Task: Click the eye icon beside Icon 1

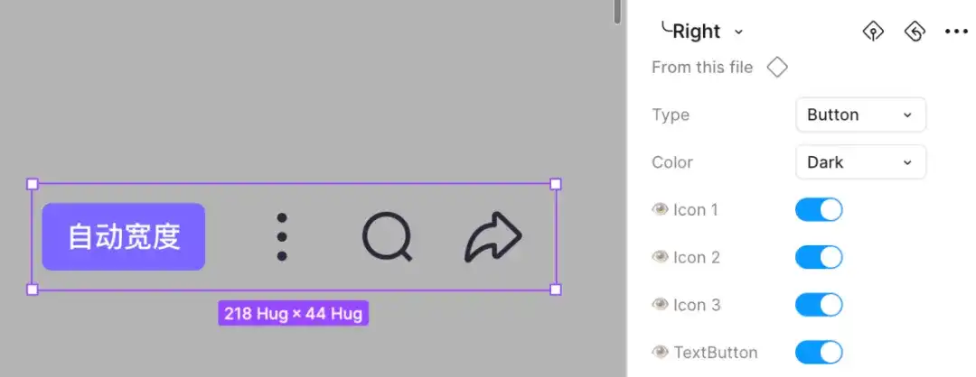Action: click(660, 210)
